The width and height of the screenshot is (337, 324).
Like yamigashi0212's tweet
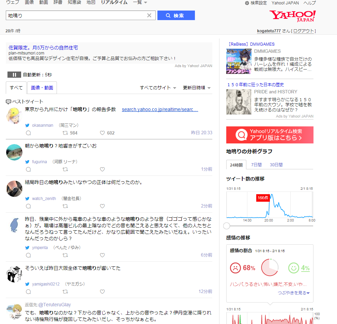[102, 292]
